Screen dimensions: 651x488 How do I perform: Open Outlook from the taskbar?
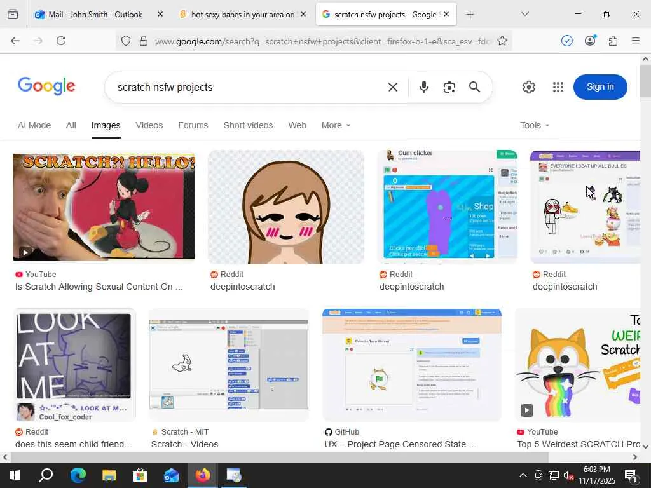[171, 475]
